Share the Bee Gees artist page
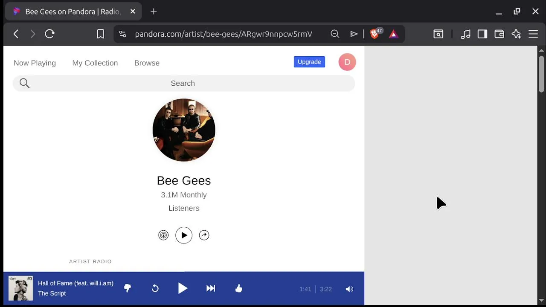546x307 pixels. click(204, 235)
